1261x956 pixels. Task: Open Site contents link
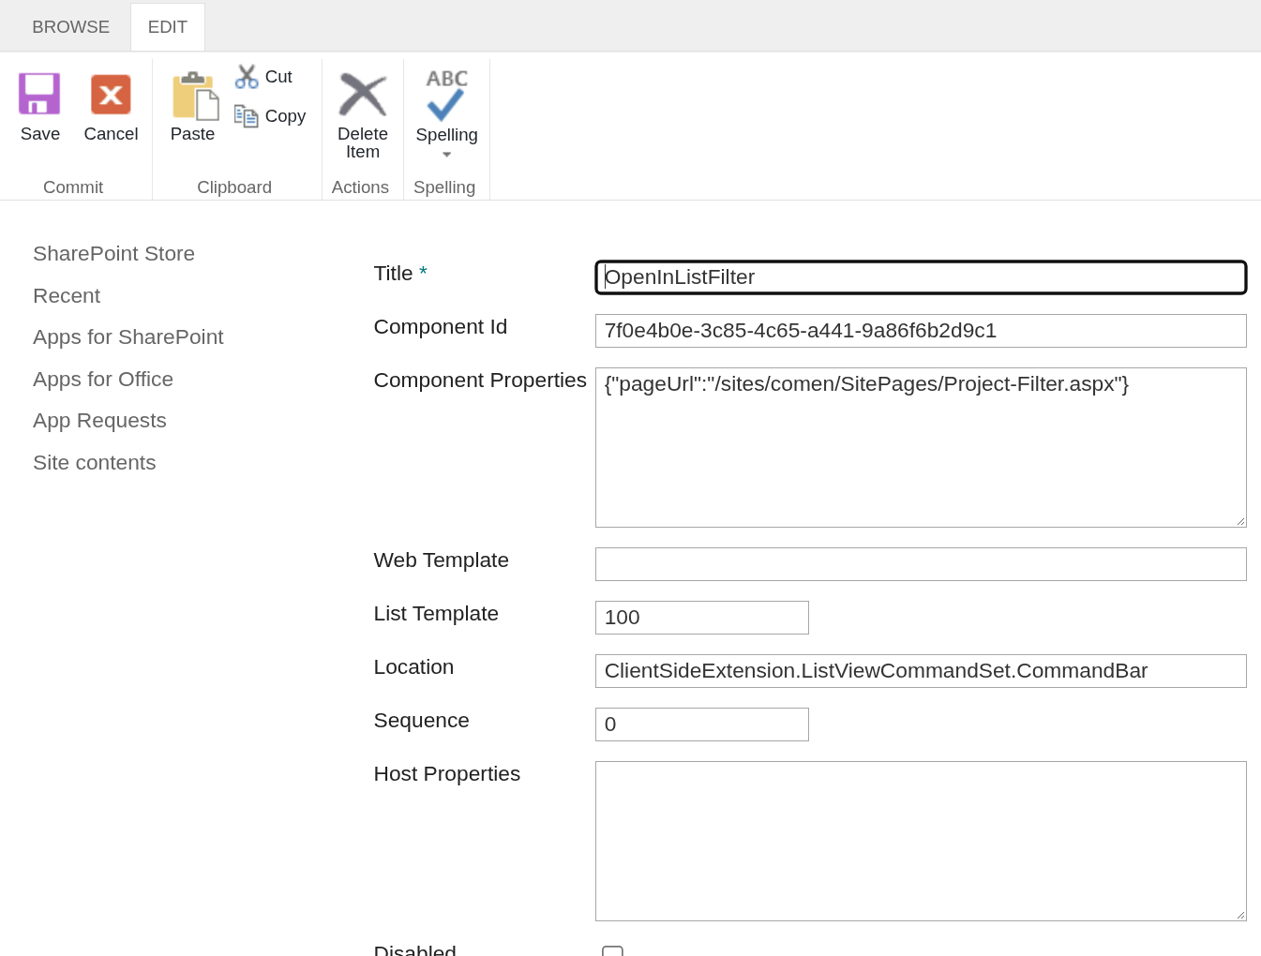coord(95,463)
